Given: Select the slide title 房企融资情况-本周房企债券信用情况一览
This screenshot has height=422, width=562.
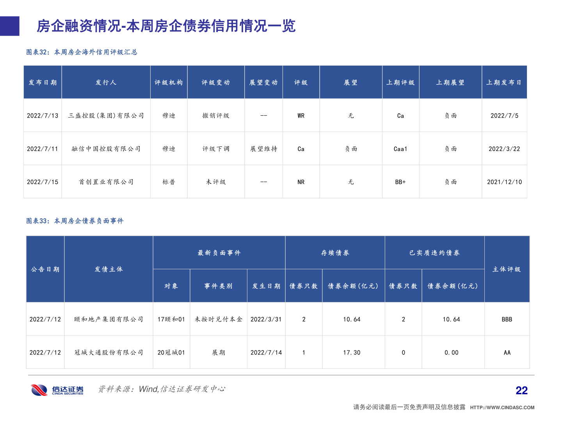Looking at the screenshot, I should [x=165, y=27].
